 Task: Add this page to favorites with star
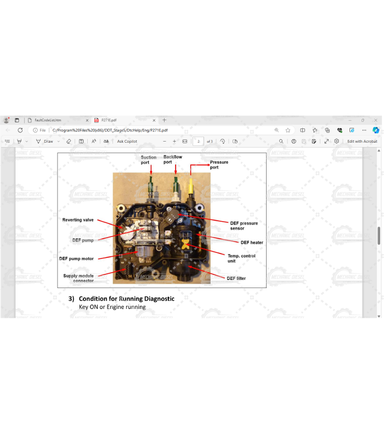[288, 130]
